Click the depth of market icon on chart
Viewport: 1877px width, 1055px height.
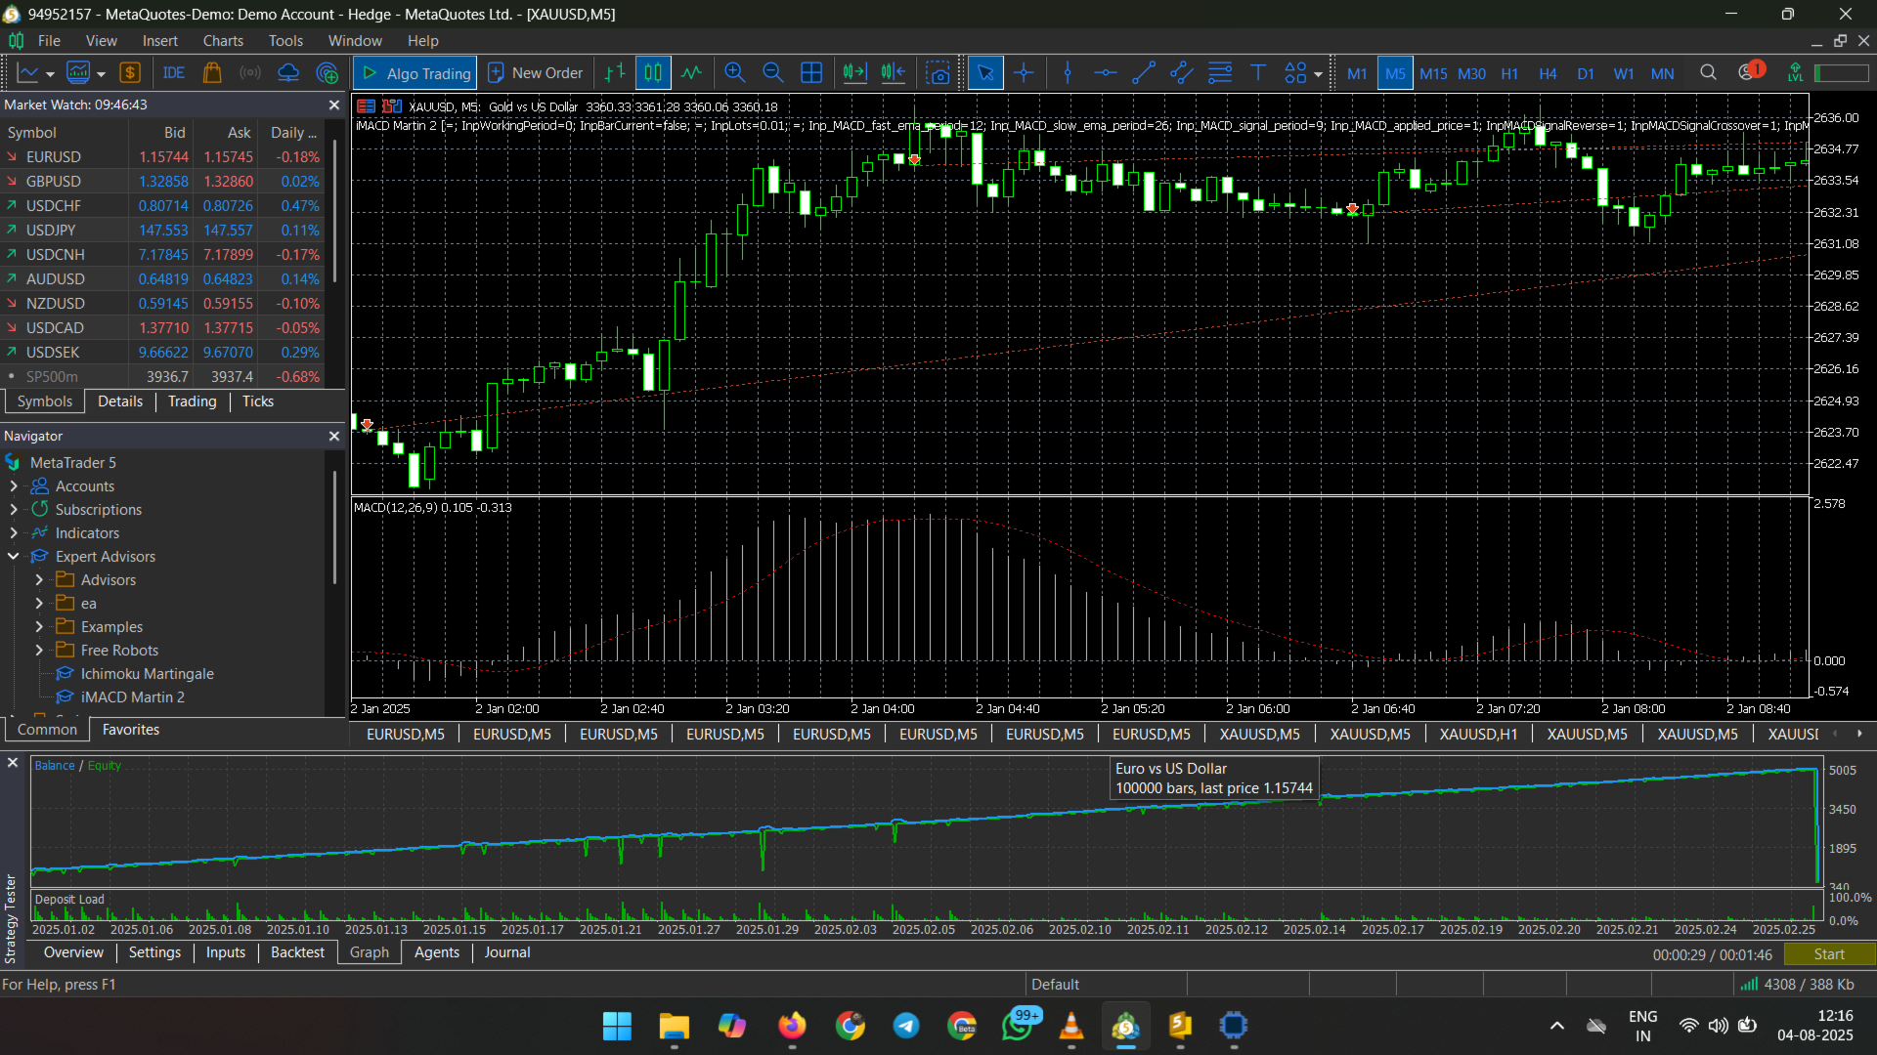(392, 106)
